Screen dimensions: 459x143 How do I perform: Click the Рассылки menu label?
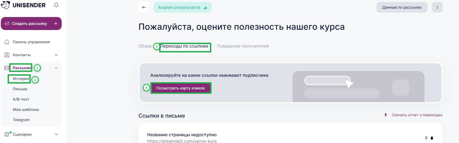click(x=22, y=68)
